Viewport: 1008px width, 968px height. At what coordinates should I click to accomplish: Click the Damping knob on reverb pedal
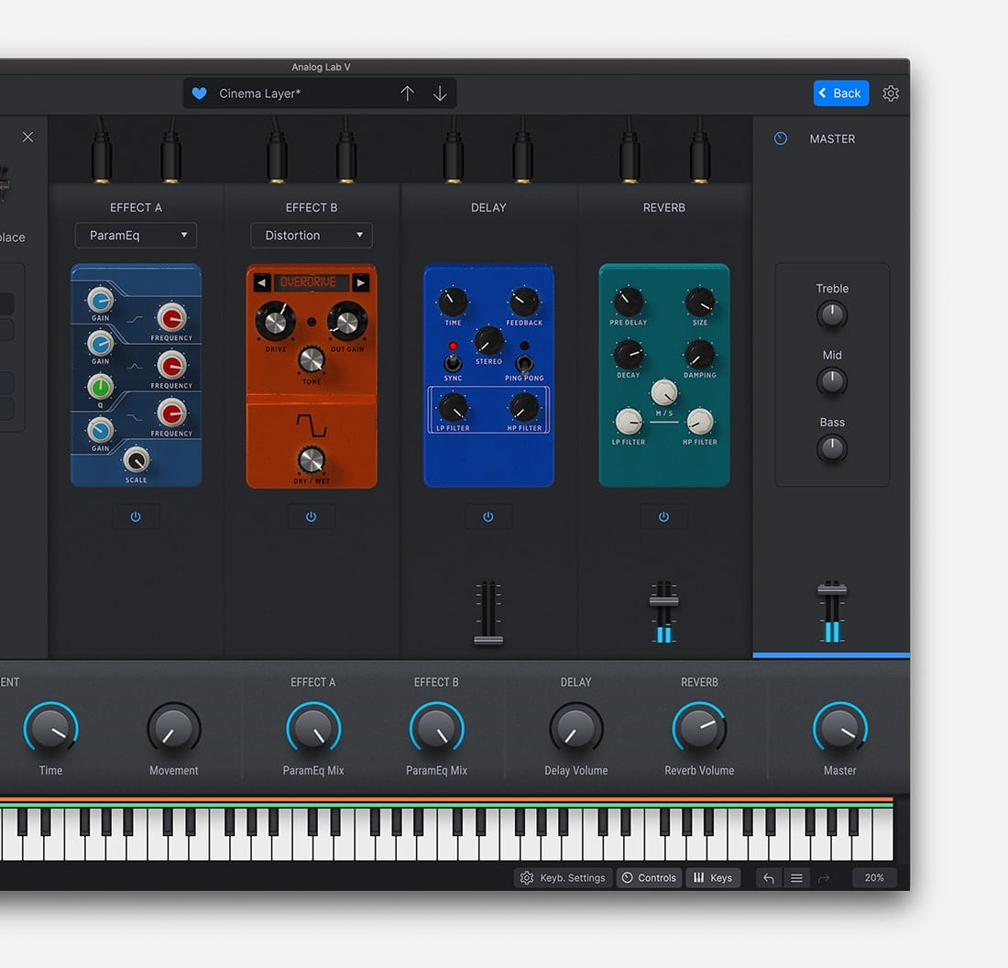[x=699, y=355]
